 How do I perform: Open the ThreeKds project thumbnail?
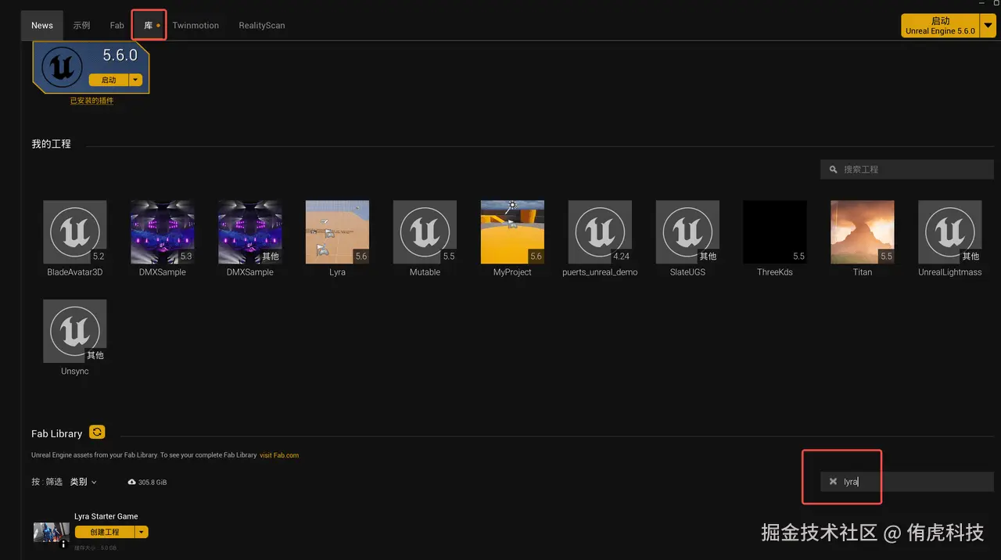point(775,232)
